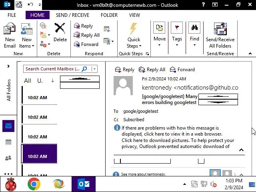The height and width of the screenshot is (192, 256).
Task: Click the Undo icon in title bar
Action: [30, 4]
